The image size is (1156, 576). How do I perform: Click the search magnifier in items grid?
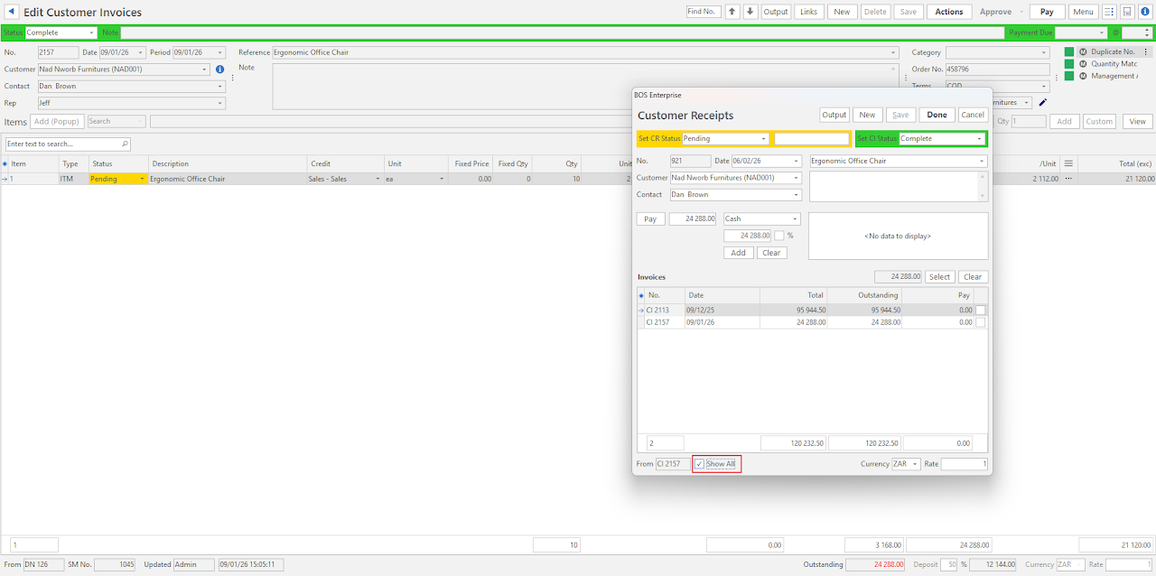125,144
